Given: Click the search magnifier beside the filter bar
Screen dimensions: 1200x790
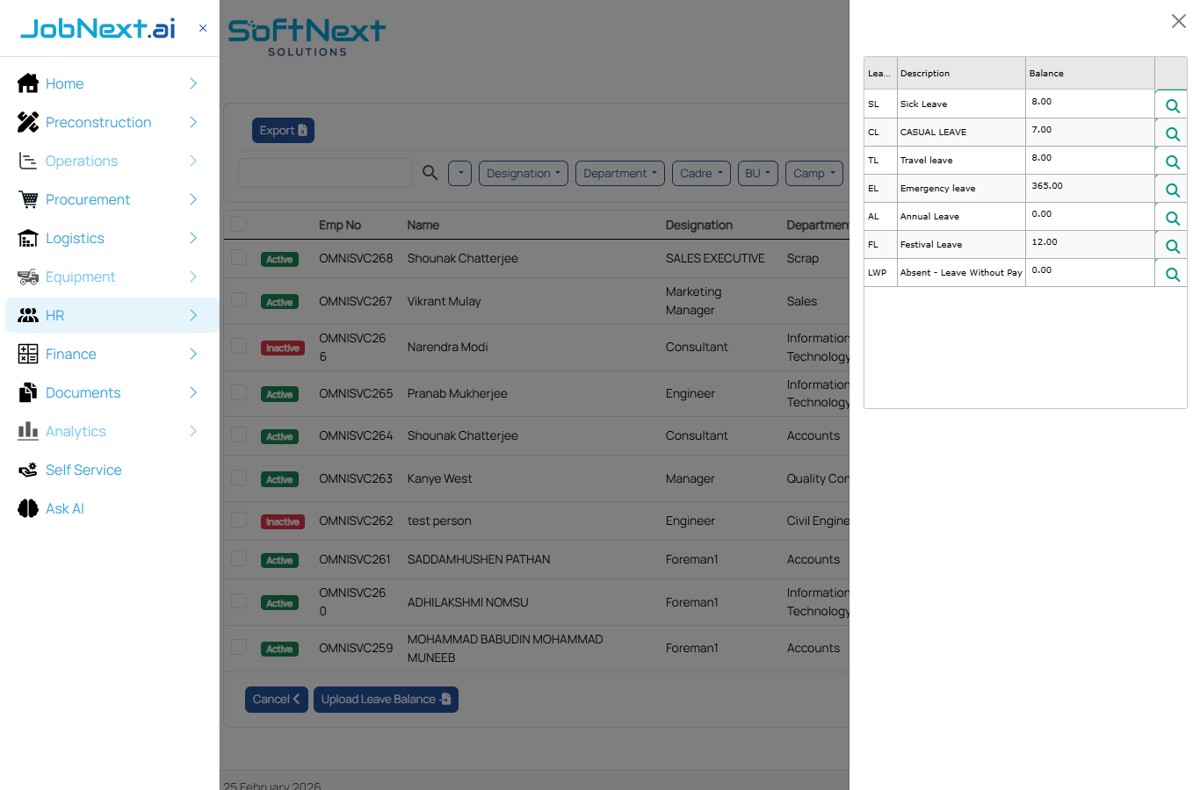Looking at the screenshot, I should coord(430,173).
